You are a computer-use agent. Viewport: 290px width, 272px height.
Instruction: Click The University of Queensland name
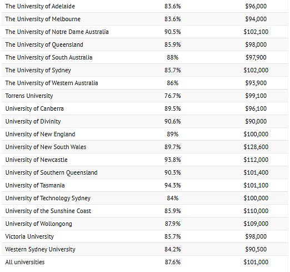(x=44, y=45)
